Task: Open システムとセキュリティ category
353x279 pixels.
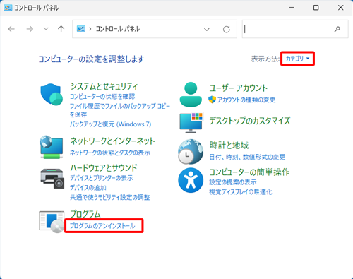Action: coord(104,86)
